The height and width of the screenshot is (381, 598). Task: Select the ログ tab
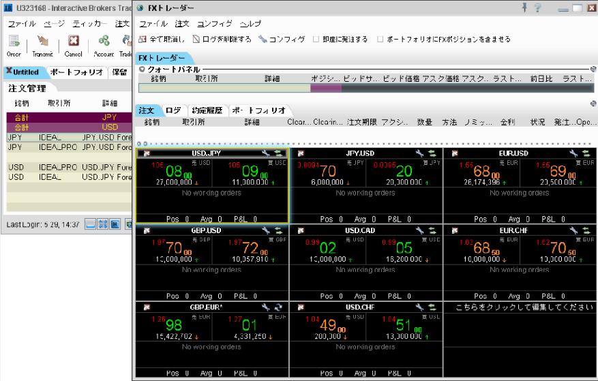point(173,110)
